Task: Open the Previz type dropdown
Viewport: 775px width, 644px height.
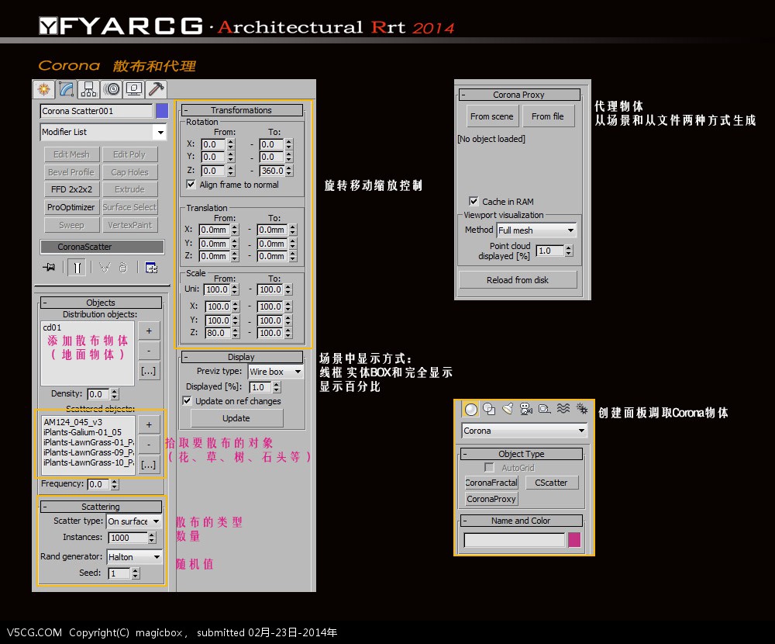Action: pos(276,371)
